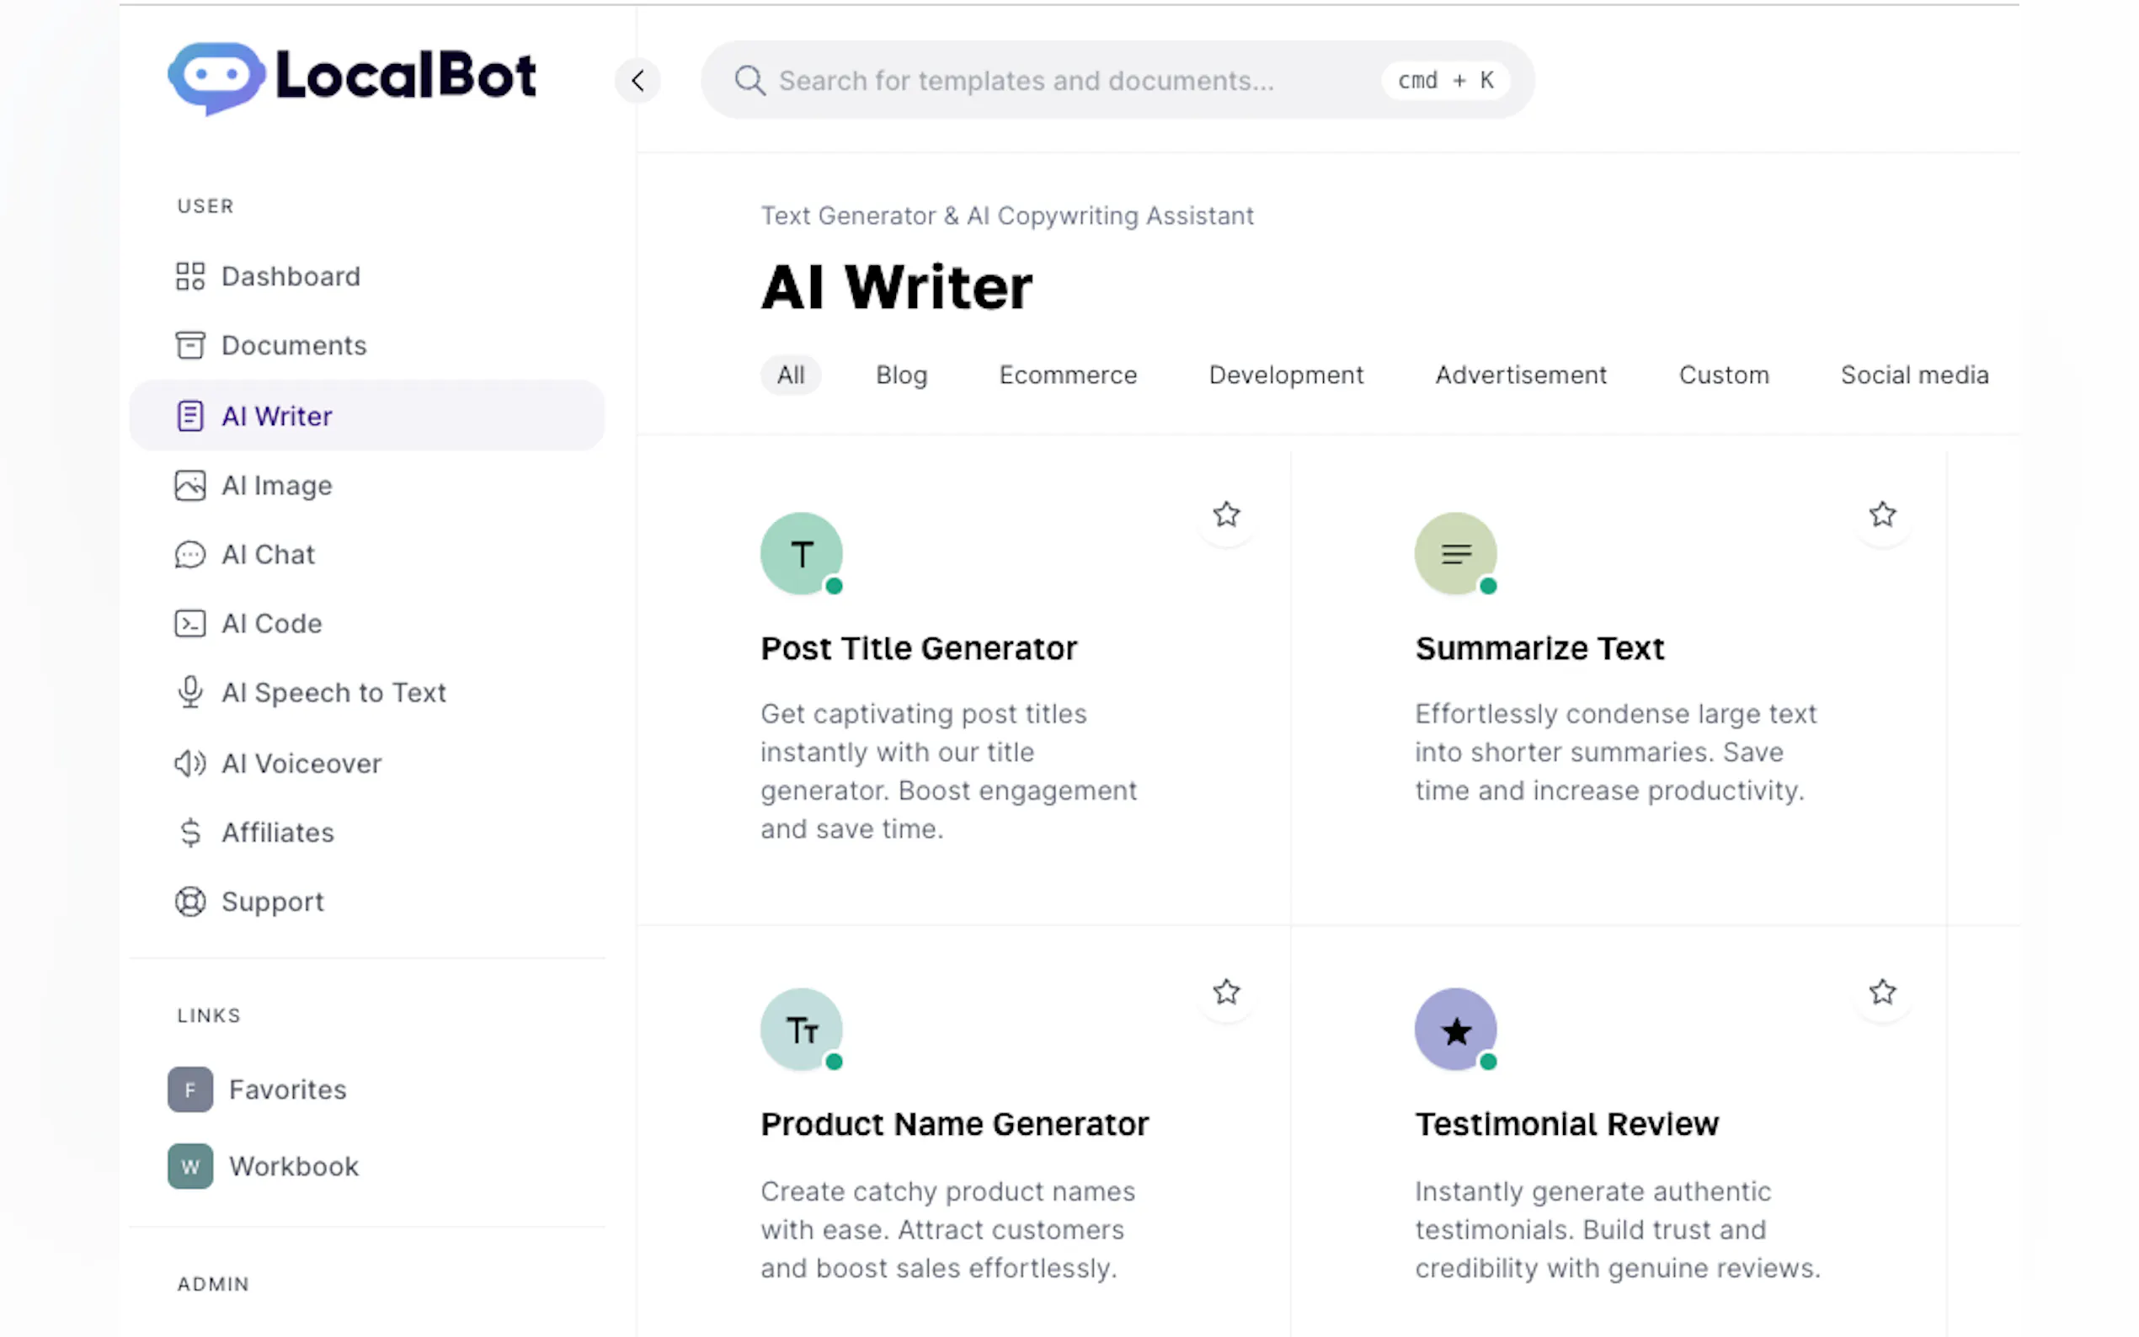Open the Dashboard from the sidebar
Image resolution: width=2139 pixels, height=1337 pixels.
tap(291, 276)
